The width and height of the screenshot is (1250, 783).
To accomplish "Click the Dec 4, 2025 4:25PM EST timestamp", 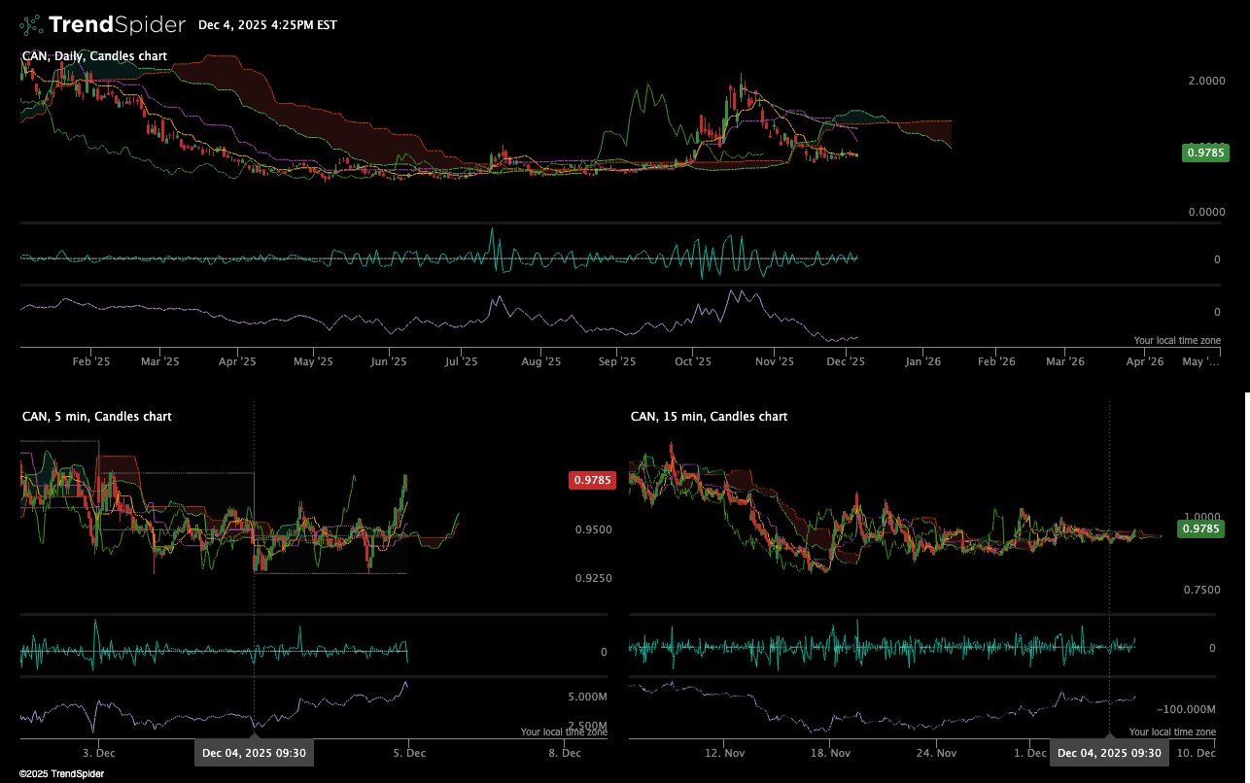I will click(x=267, y=25).
